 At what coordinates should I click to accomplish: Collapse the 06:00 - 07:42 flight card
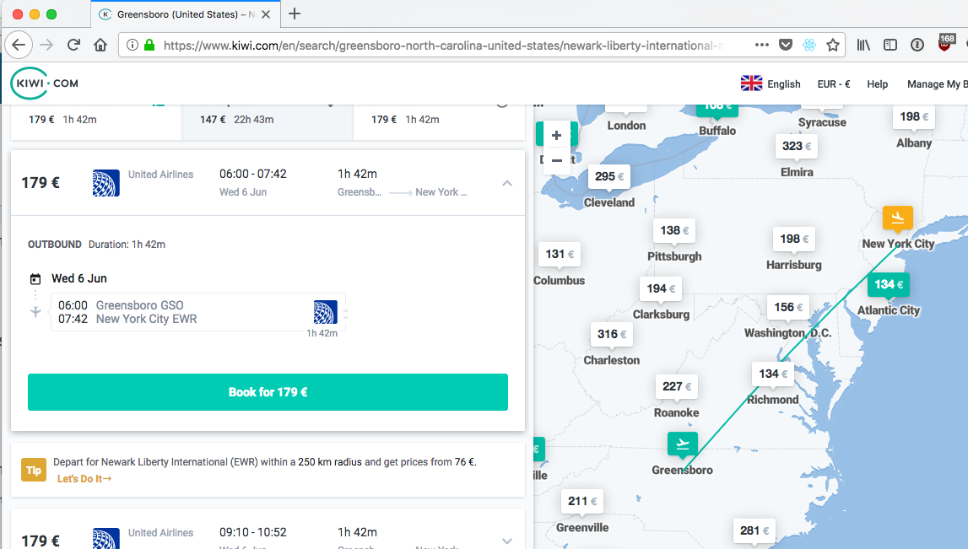(x=507, y=183)
